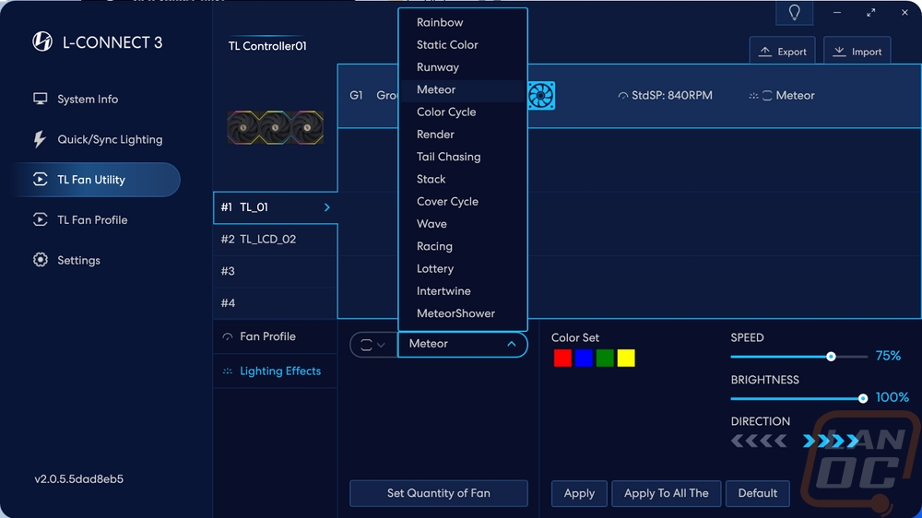This screenshot has width=922, height=518.
Task: Click the lightbulb icon in title bar
Action: pos(795,12)
